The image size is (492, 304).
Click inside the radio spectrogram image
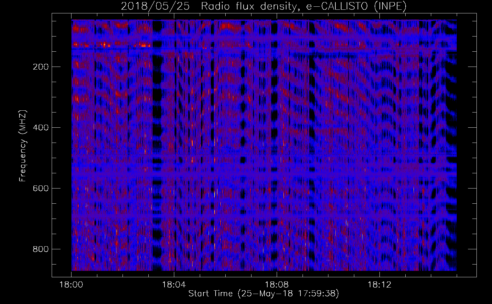pyautogui.click(x=264, y=145)
